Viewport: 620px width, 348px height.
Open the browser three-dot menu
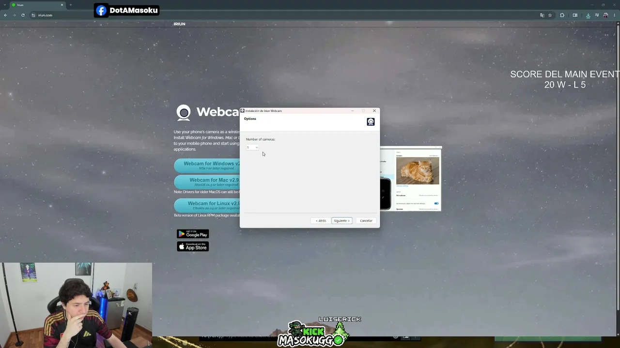coord(615,15)
